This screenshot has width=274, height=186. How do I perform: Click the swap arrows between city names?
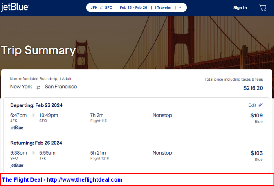point(38,87)
